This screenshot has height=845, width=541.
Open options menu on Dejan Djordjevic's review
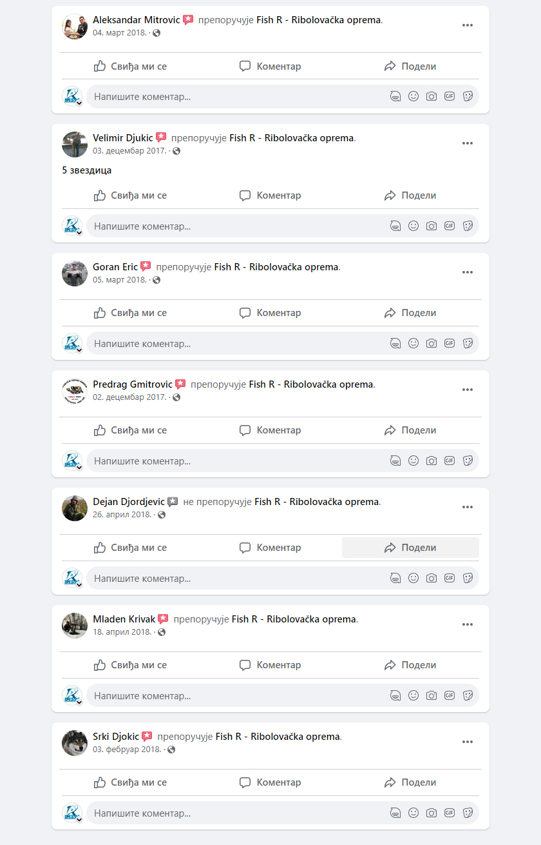pyautogui.click(x=468, y=507)
